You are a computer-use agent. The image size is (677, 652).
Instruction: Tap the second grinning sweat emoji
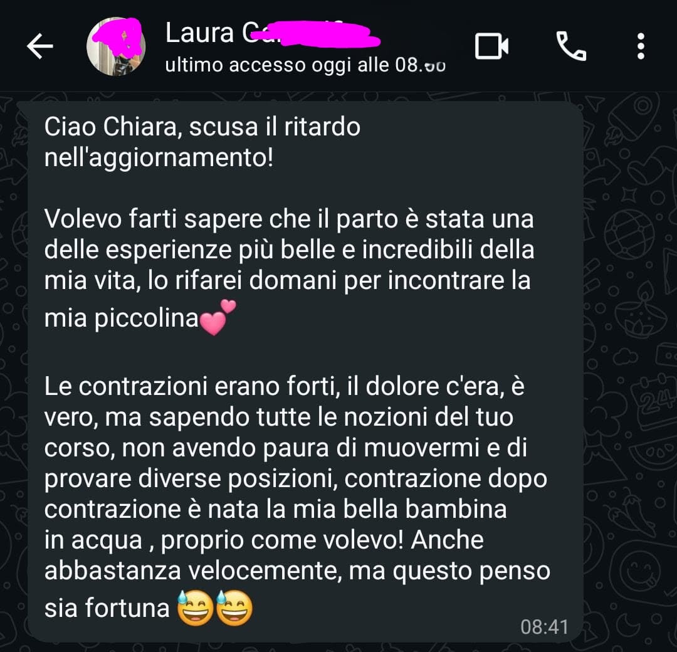234,608
